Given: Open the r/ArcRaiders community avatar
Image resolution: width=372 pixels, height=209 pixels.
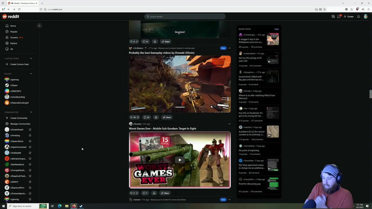Looking at the screenshot, I should click(x=130, y=48).
